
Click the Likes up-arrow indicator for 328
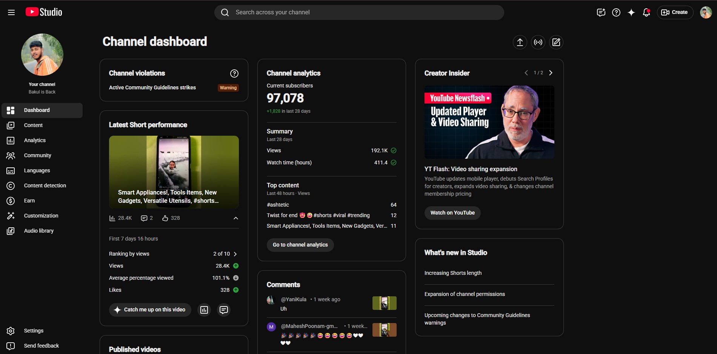click(236, 290)
